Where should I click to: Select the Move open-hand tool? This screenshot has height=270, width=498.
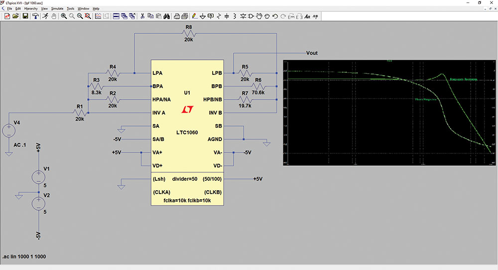tap(259, 16)
